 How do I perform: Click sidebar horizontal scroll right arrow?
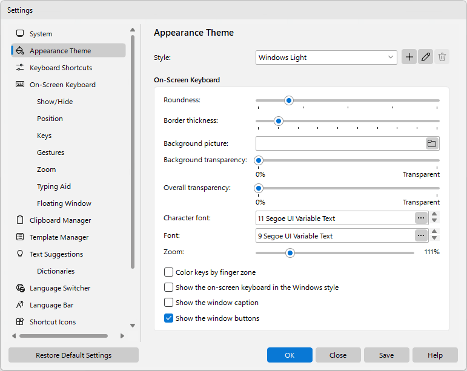[x=122, y=336]
